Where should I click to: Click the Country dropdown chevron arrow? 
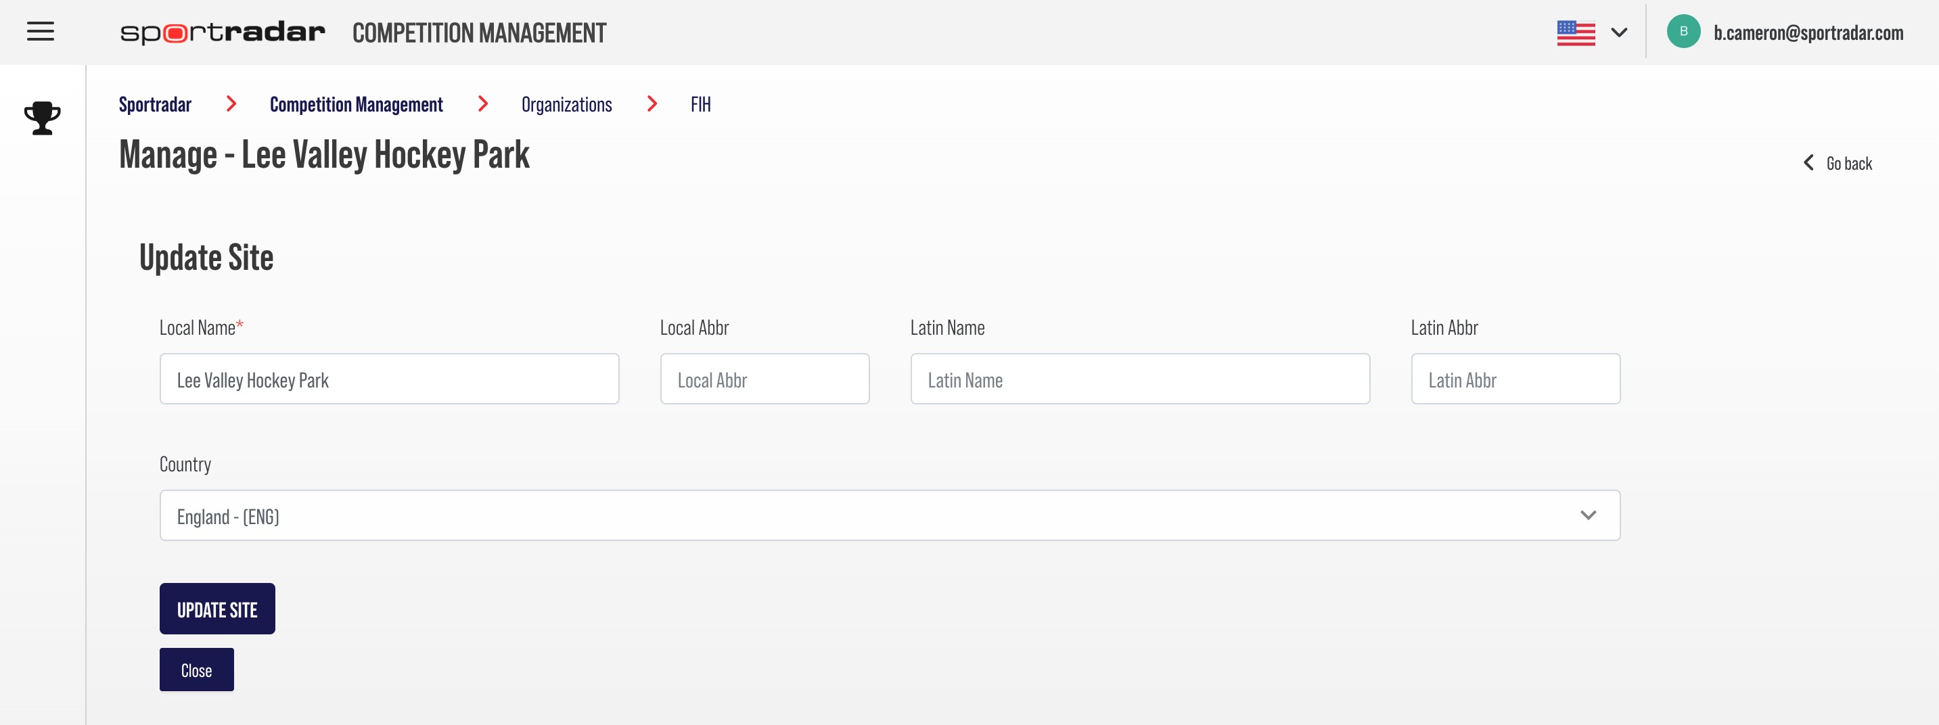[1587, 515]
